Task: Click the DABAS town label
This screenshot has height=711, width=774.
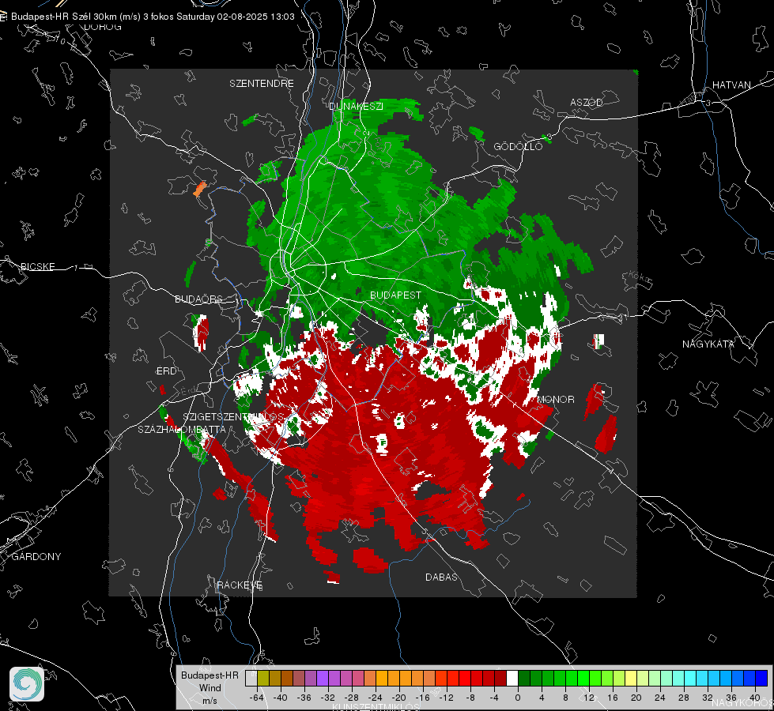Action: click(x=441, y=577)
